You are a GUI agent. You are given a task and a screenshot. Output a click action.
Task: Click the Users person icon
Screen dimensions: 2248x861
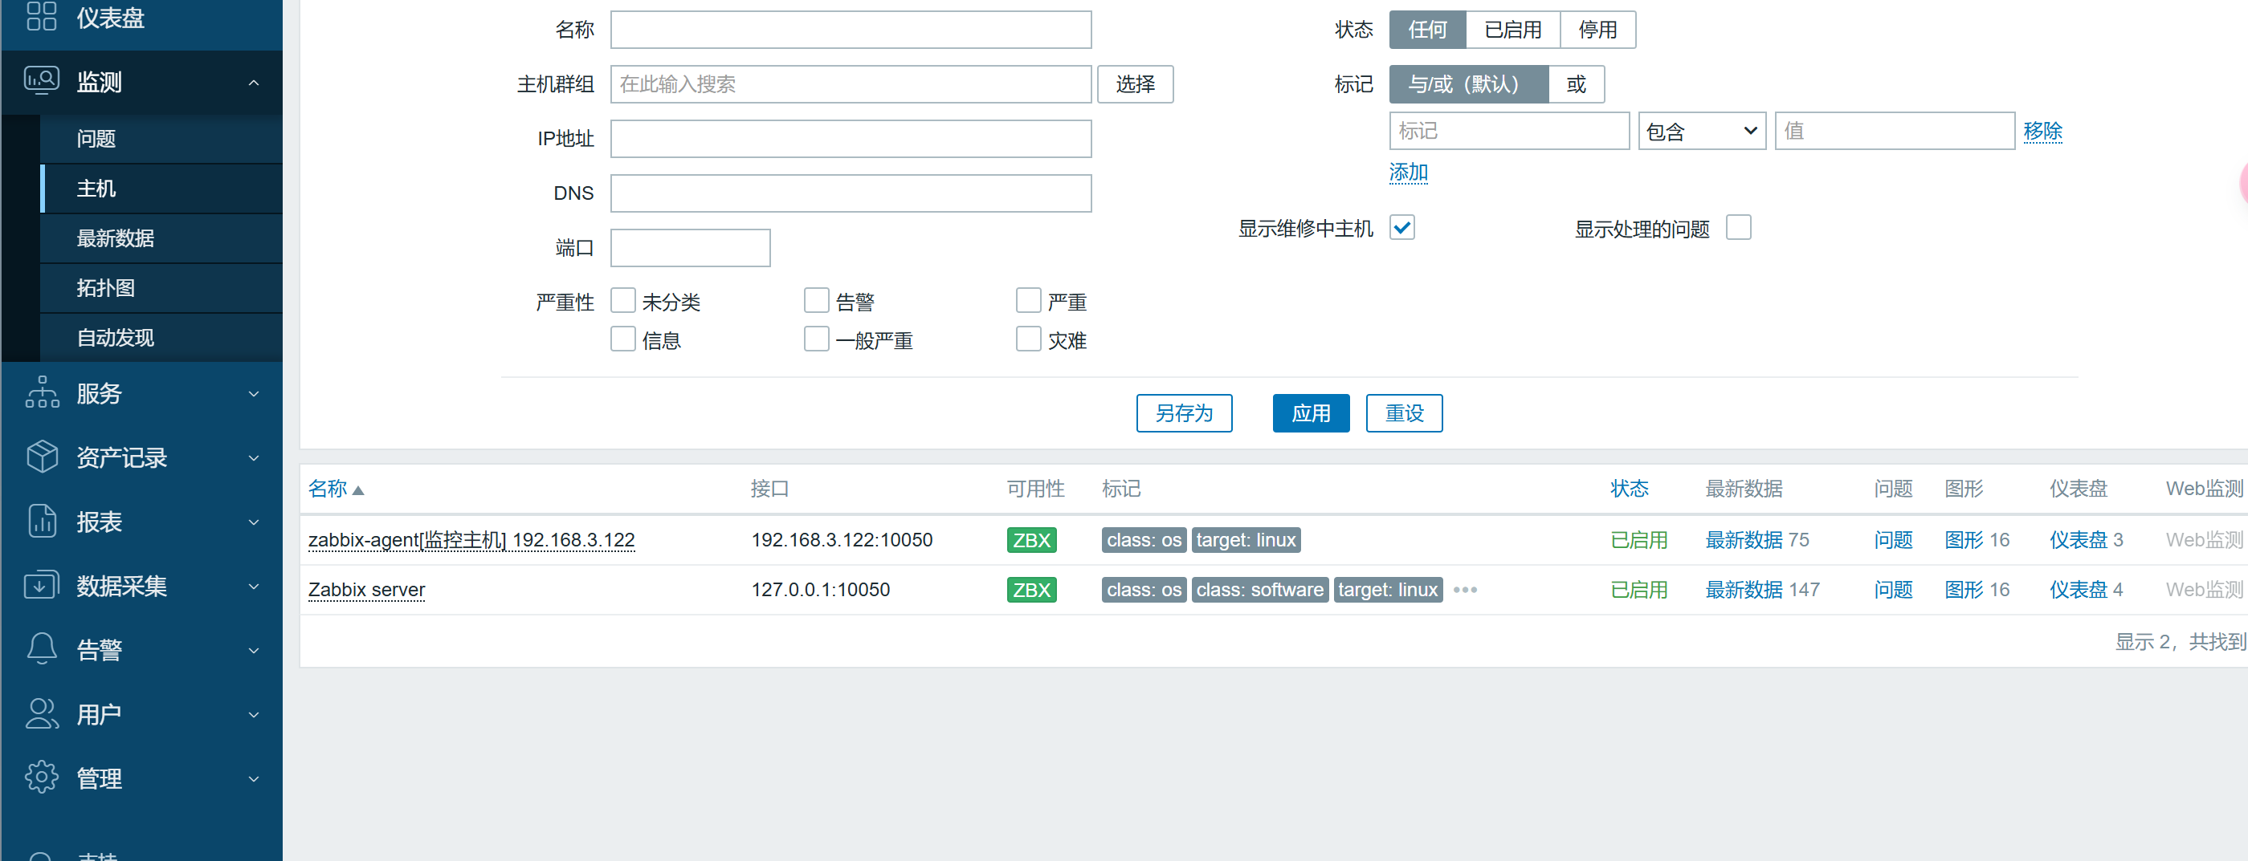(41, 713)
